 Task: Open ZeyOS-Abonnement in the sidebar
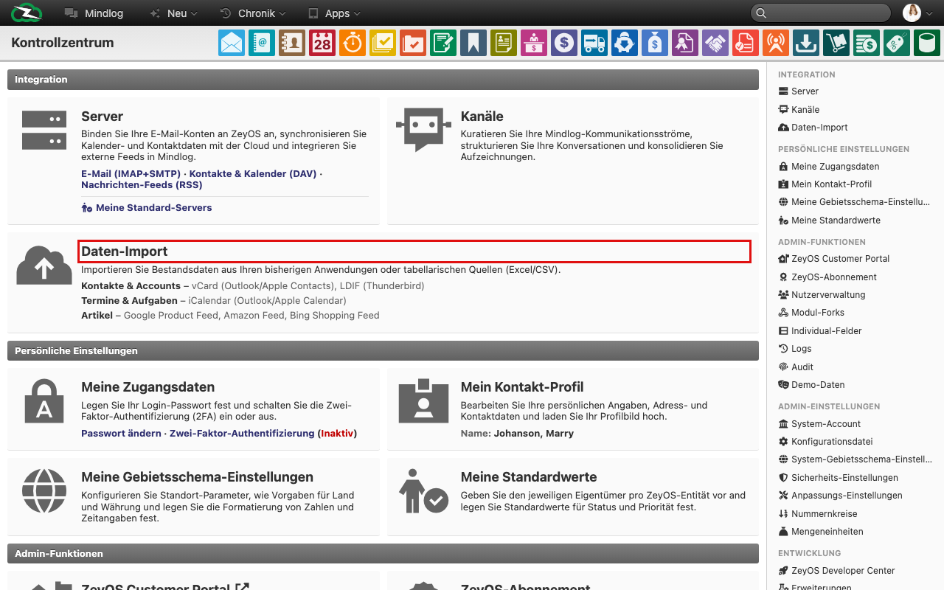[827, 277]
